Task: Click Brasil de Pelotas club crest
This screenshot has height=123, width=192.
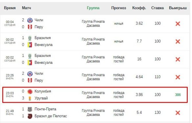Action: click(30, 116)
